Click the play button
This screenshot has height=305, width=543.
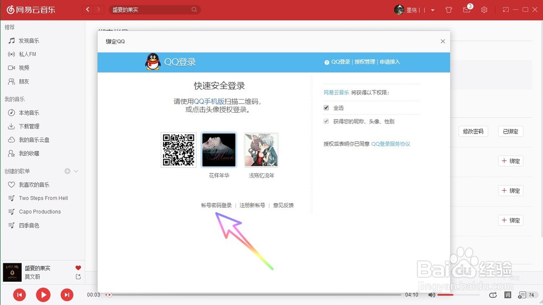click(43, 295)
